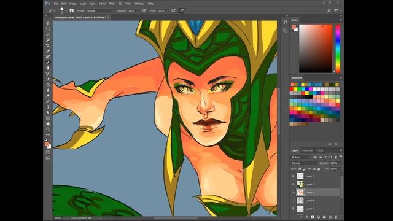Select the Brush tool in the toolbox
This screenshot has width=393, height=221.
pos(48,62)
